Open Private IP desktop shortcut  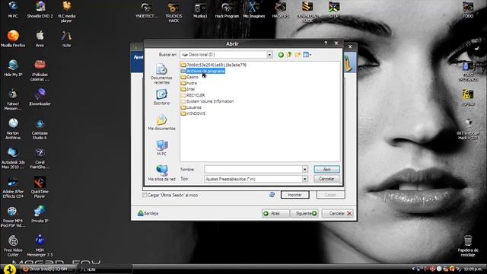click(x=40, y=215)
